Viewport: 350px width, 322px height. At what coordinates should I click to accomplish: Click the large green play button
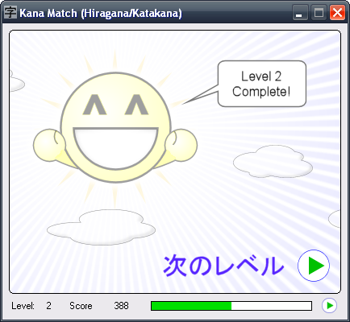tap(314, 266)
